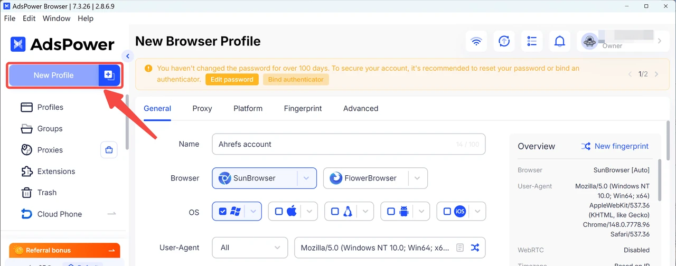Open the notifications bell

(560, 41)
